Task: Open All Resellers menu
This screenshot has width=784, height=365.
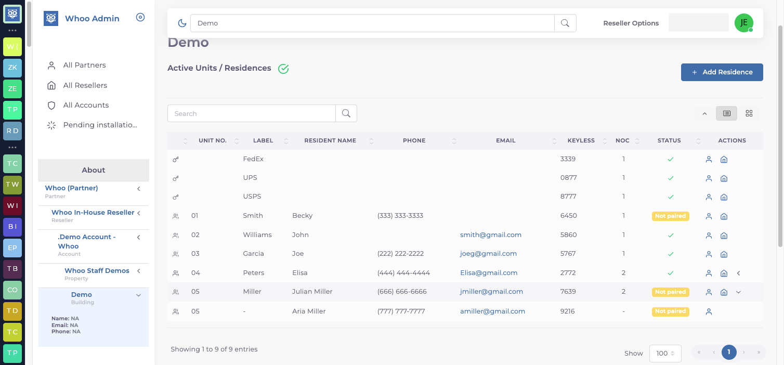Action: point(85,85)
